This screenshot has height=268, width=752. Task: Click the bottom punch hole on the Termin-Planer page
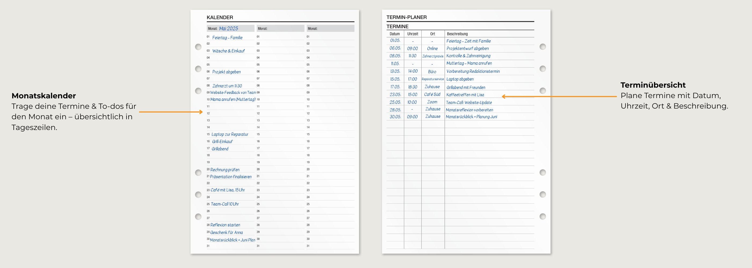point(543,217)
